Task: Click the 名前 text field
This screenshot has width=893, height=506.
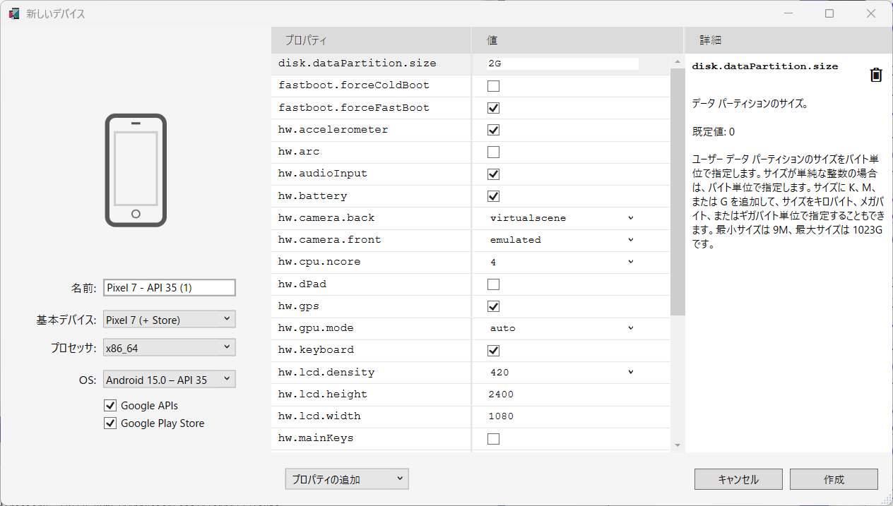Action: [x=169, y=288]
